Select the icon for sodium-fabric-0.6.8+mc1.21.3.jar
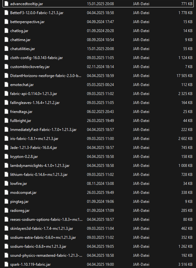 pos(6,246)
